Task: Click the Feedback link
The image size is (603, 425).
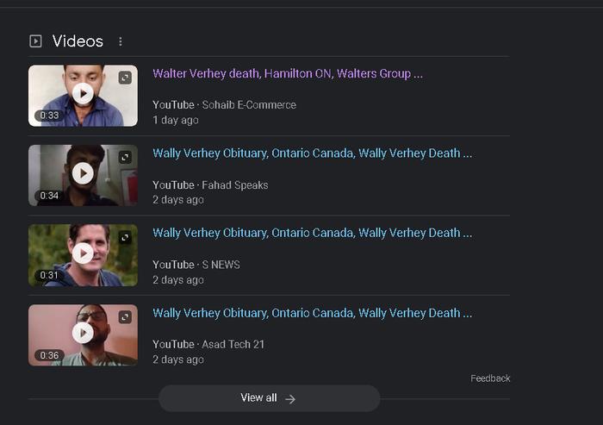Action: 490,378
